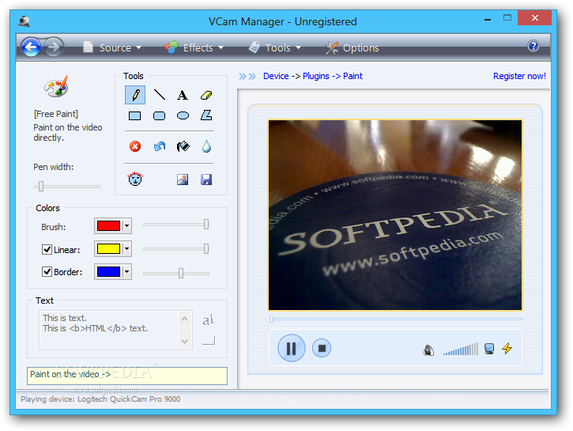The image size is (573, 431).
Task: Select the polygon shape tool
Action: pyautogui.click(x=206, y=115)
